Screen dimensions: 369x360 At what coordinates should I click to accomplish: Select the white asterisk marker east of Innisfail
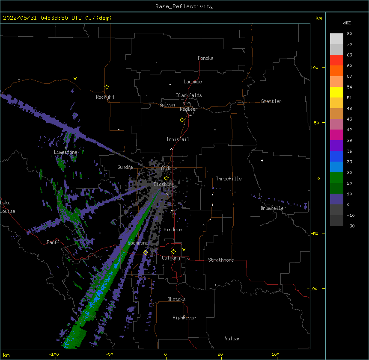(x=215, y=130)
